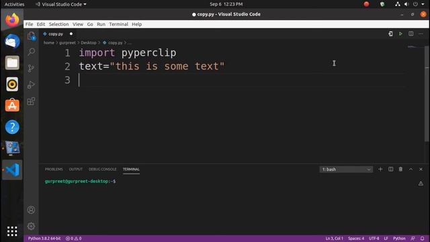Switch to the Output tab
Image resolution: width=430 pixels, height=242 pixels.
point(76,169)
